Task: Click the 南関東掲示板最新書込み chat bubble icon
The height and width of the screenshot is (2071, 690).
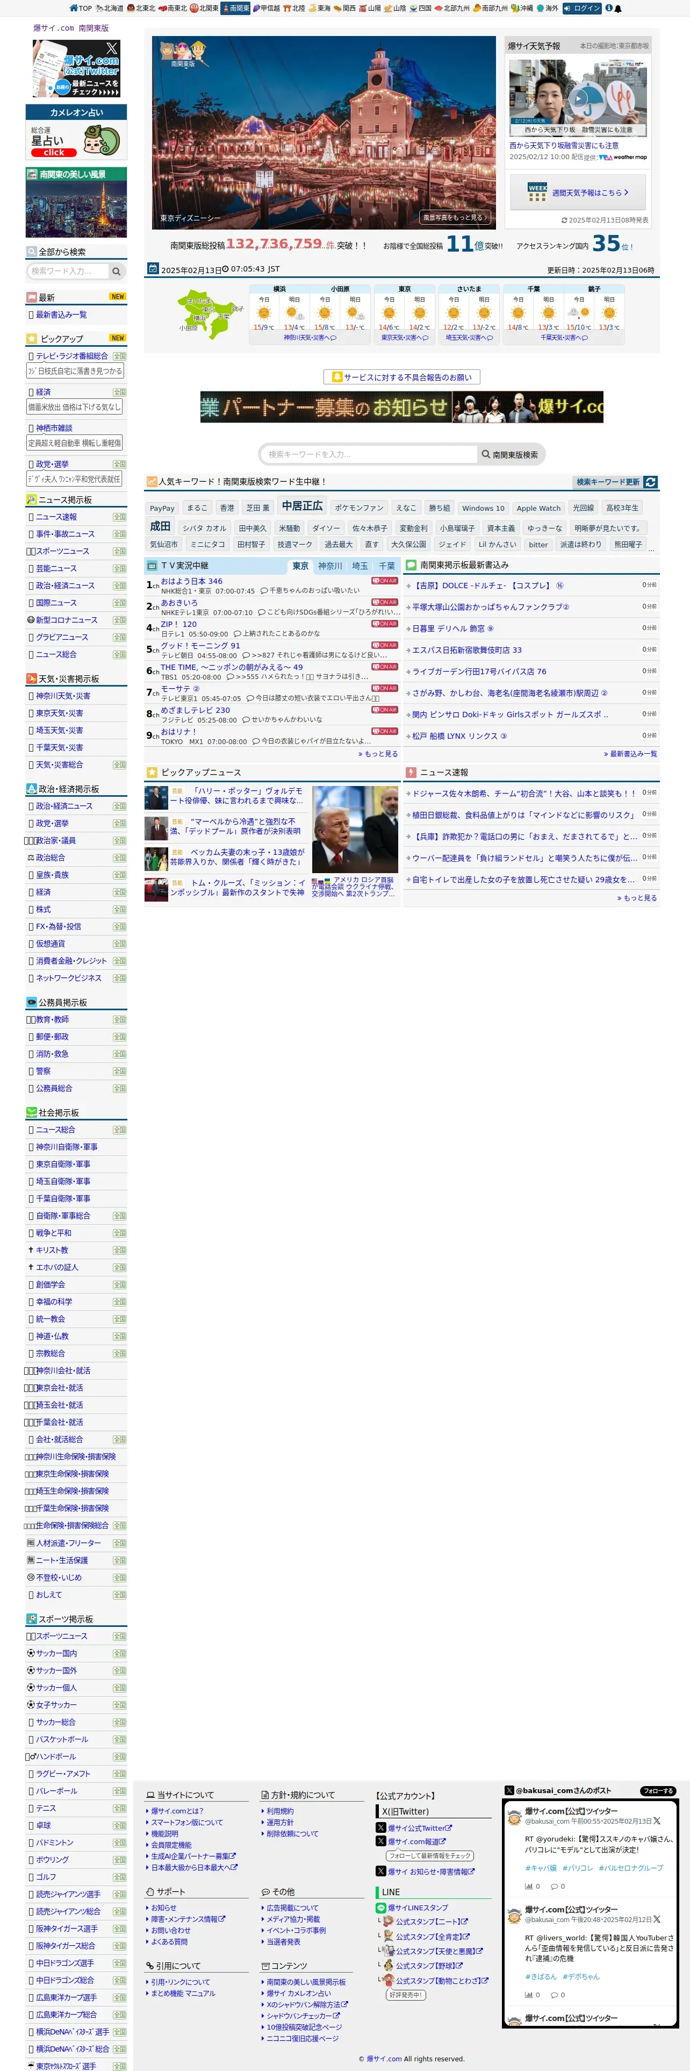Action: [411, 565]
